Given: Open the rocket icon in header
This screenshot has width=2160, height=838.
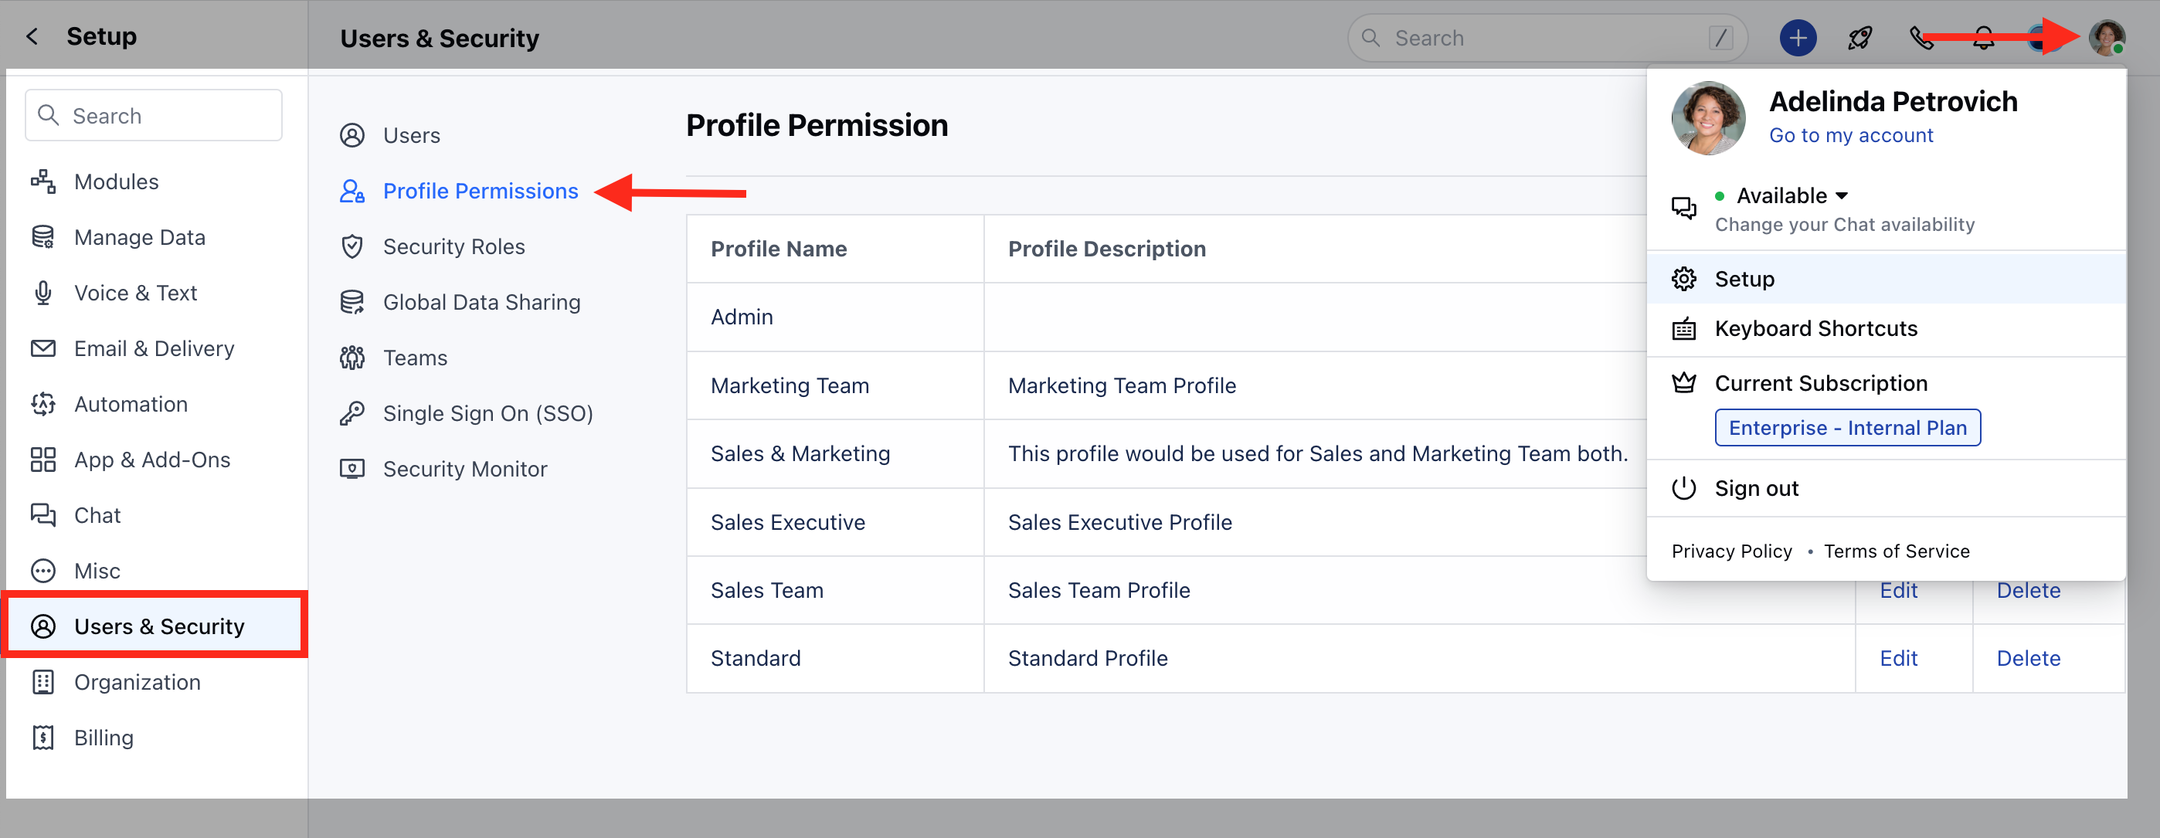Looking at the screenshot, I should point(1859,39).
